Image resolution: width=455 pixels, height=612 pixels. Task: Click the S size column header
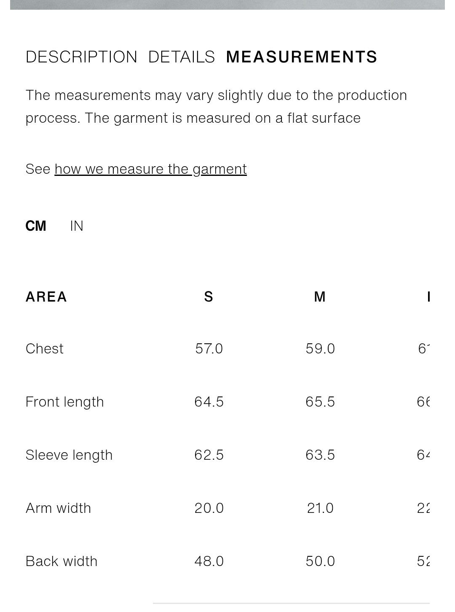coord(209,297)
